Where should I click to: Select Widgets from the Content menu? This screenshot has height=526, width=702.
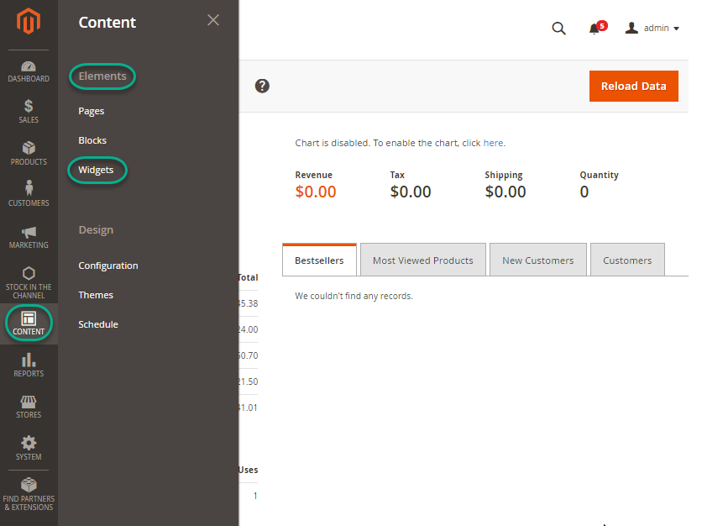pyautogui.click(x=96, y=170)
